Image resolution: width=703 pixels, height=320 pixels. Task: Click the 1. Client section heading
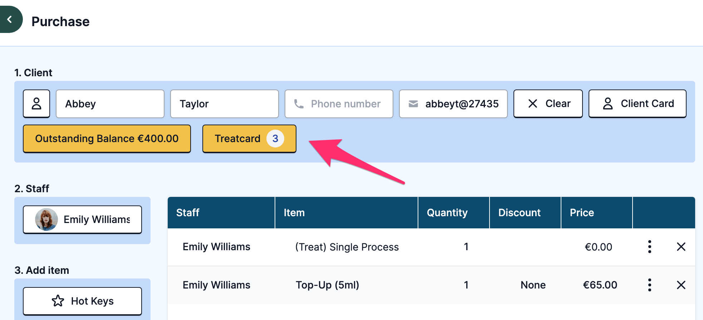pos(33,73)
